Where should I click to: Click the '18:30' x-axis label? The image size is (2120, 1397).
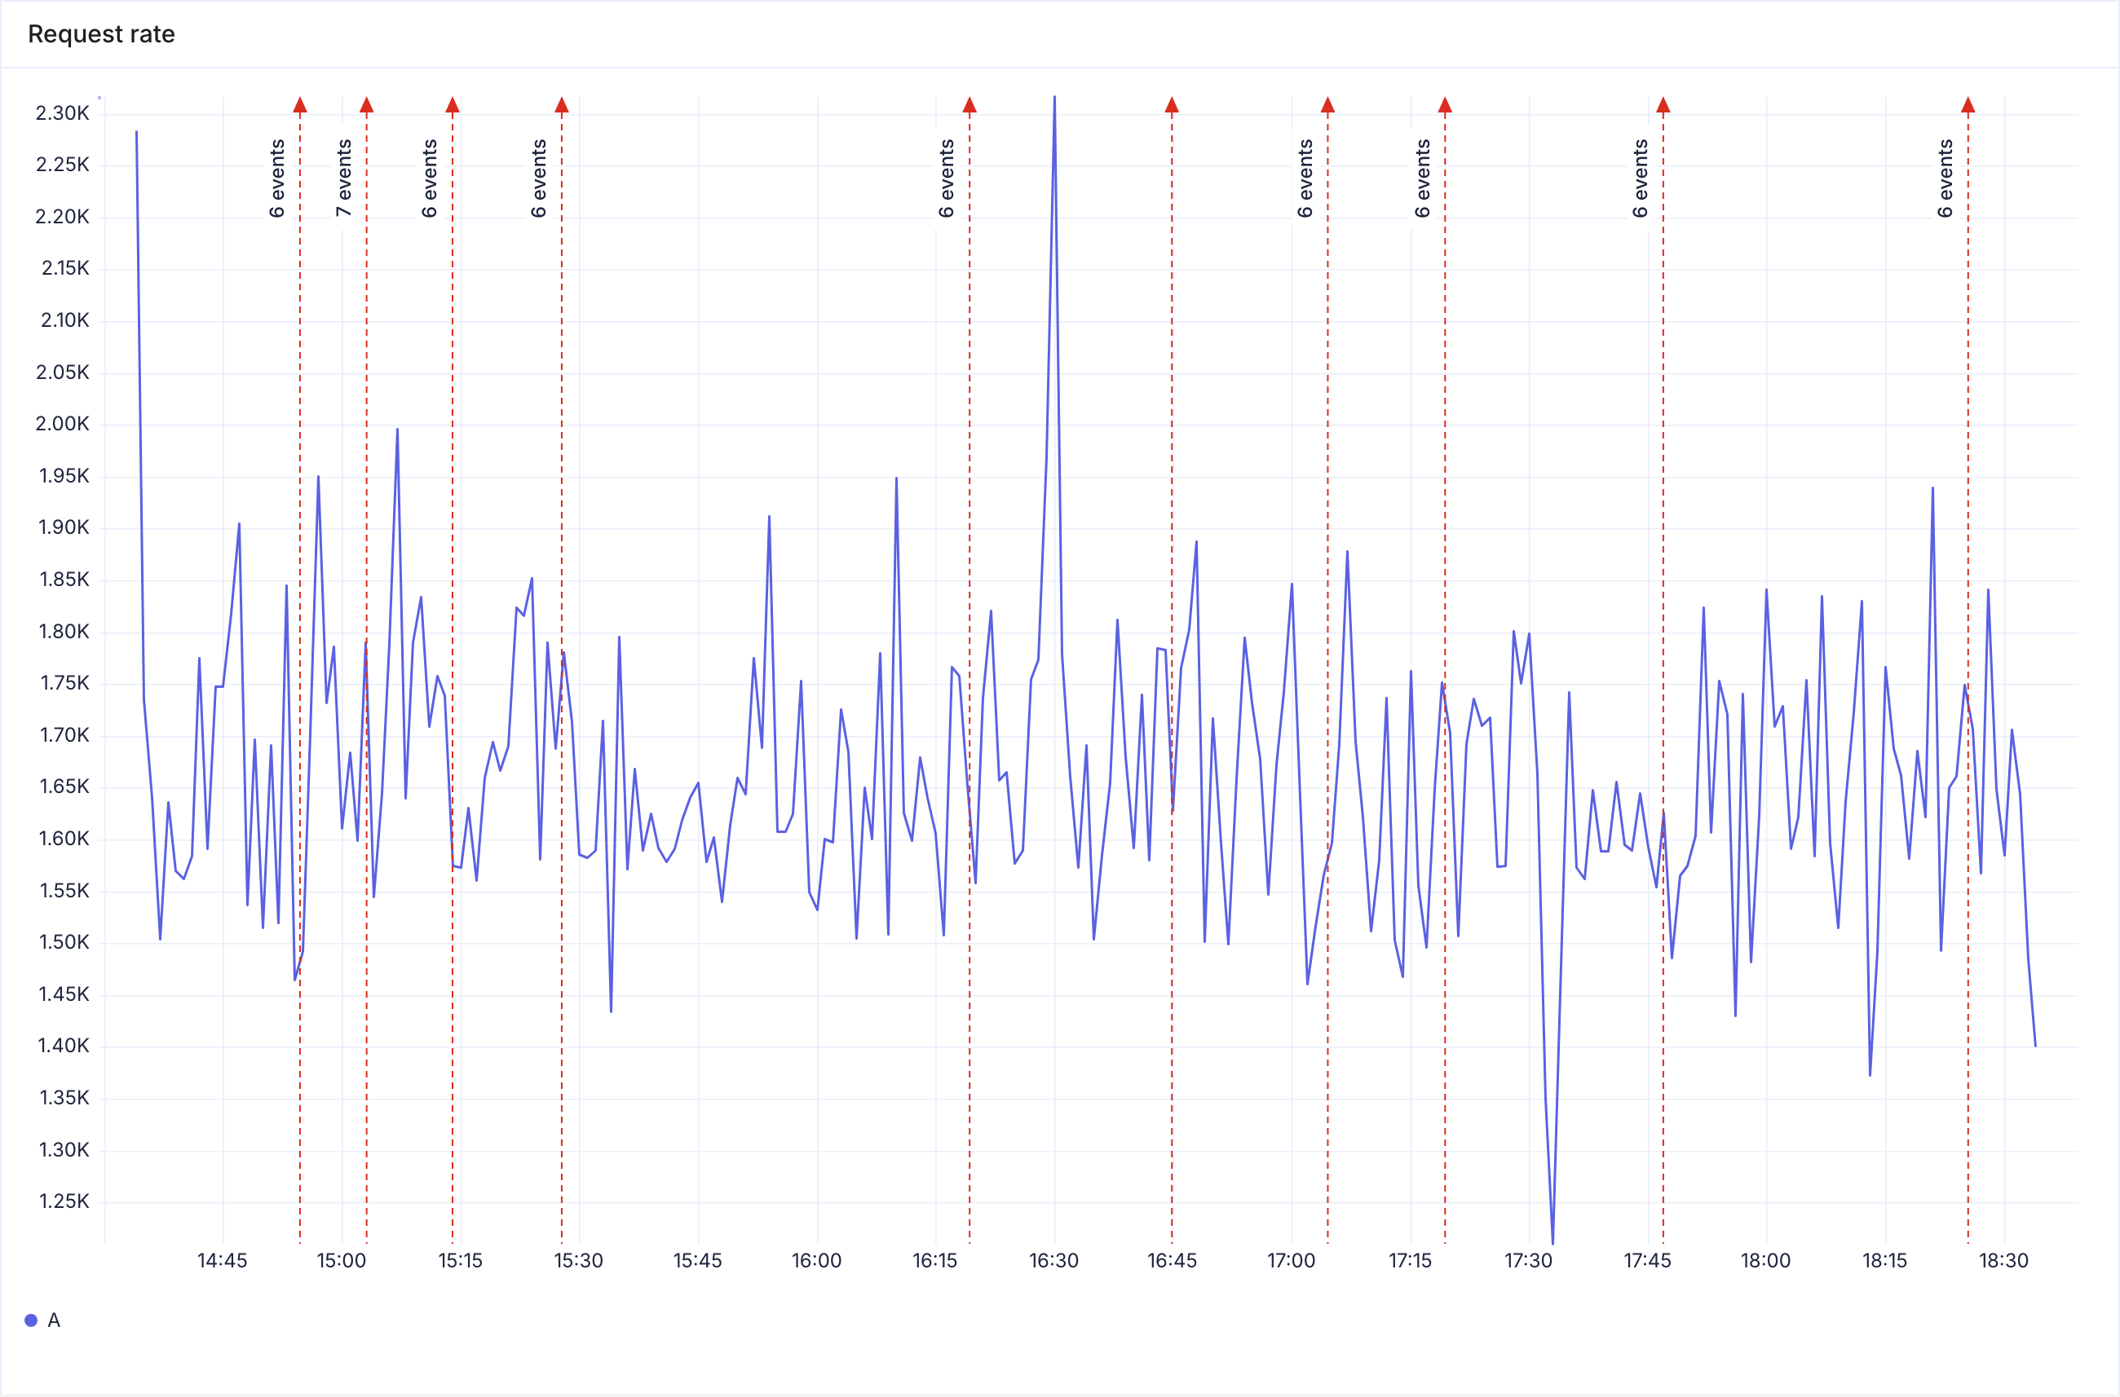pos(2004,1261)
